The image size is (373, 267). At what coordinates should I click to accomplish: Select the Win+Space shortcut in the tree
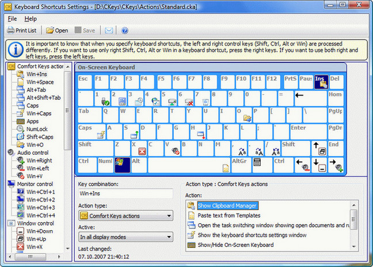(x=39, y=82)
